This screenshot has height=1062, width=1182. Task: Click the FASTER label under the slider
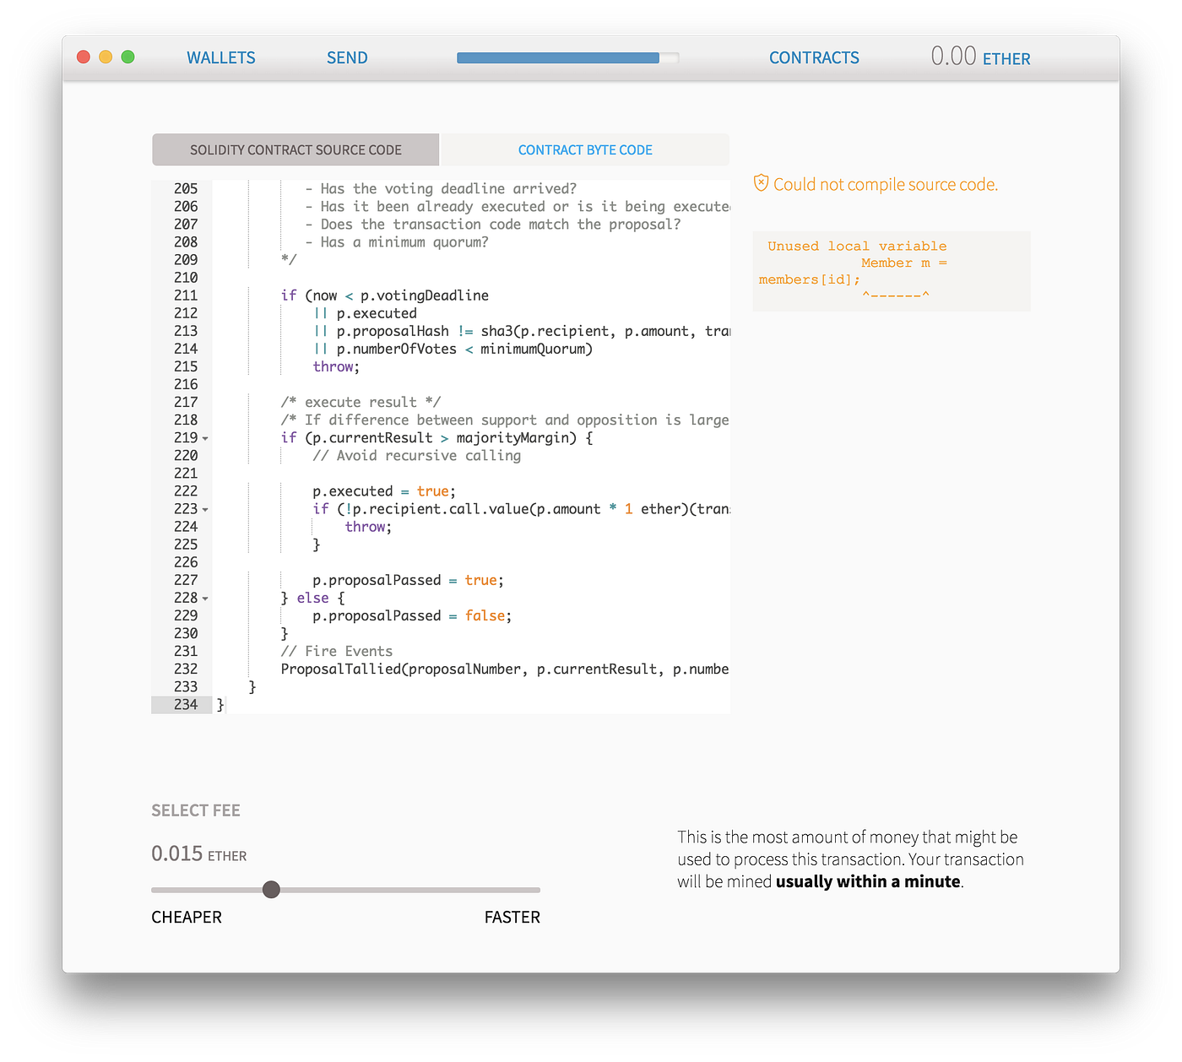pyautogui.click(x=512, y=917)
